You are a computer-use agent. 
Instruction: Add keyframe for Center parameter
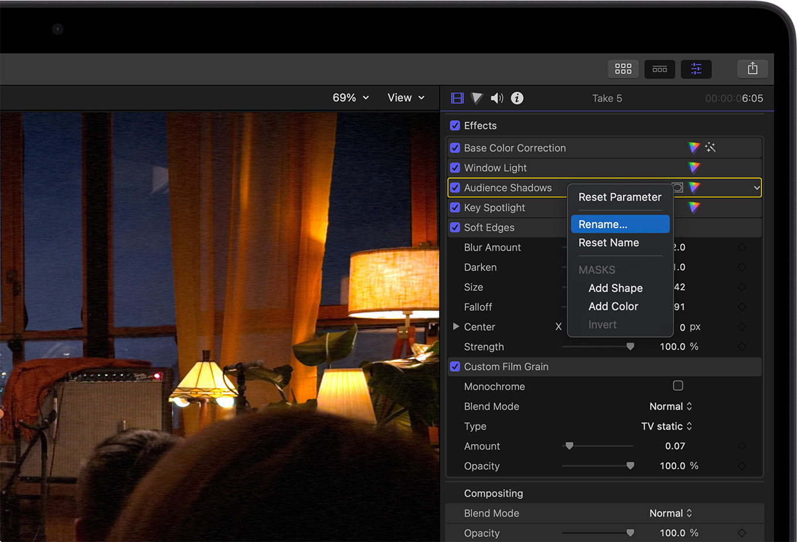742,327
